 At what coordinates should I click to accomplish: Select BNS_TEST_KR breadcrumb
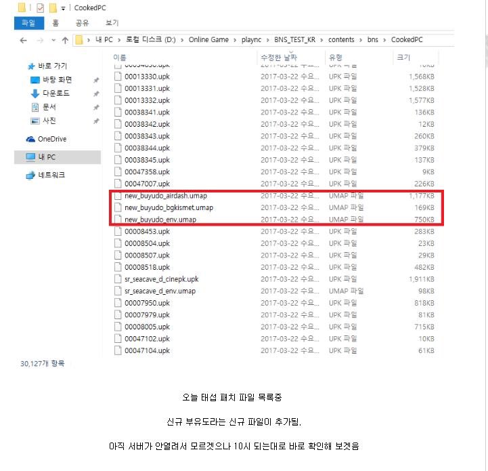[x=294, y=39]
